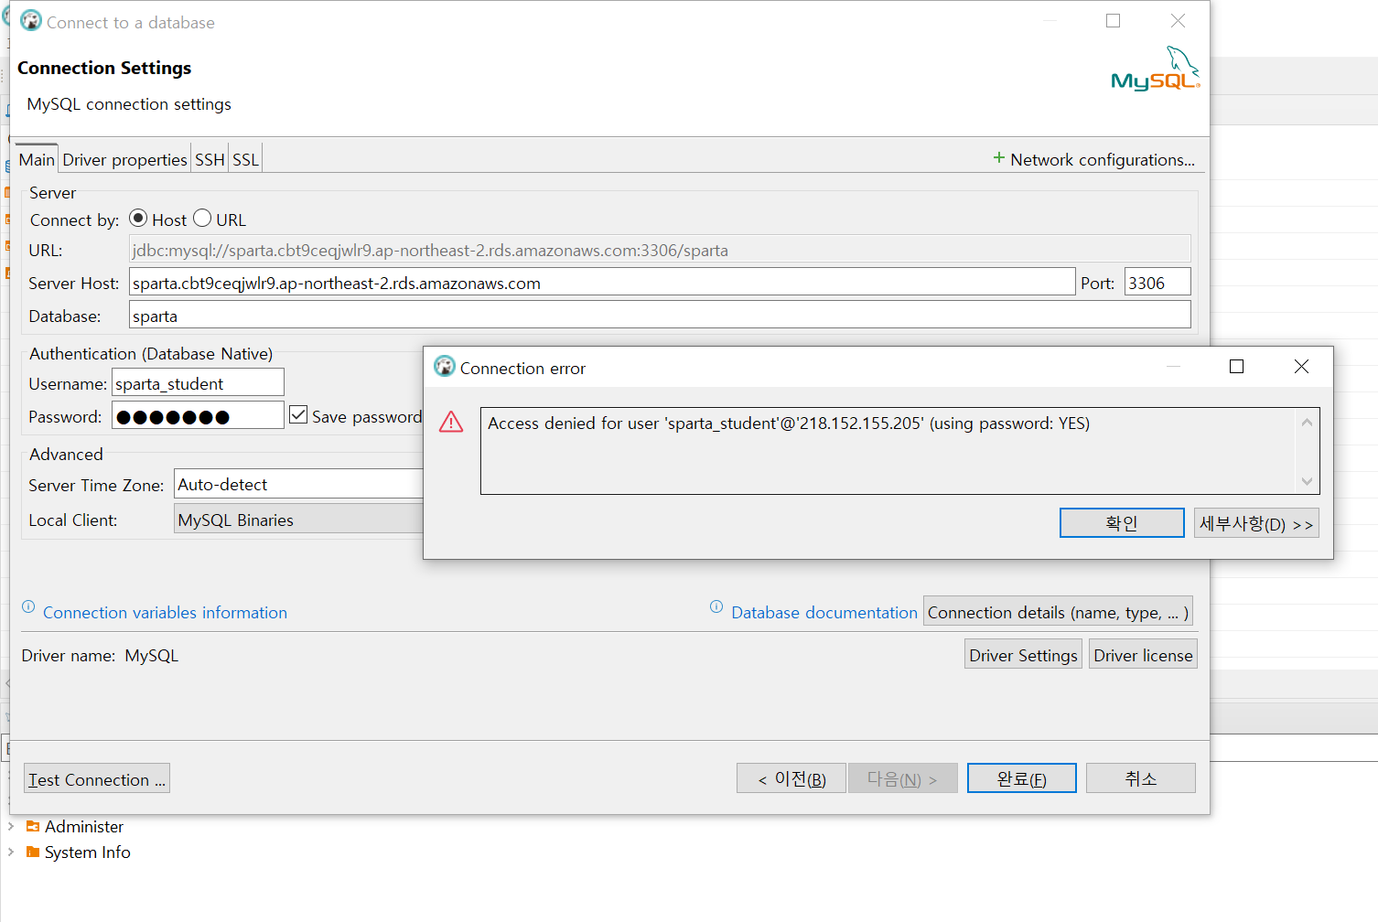Click the 취소 cancel button
Screen dimensions: 1378x922
pos(1141,778)
